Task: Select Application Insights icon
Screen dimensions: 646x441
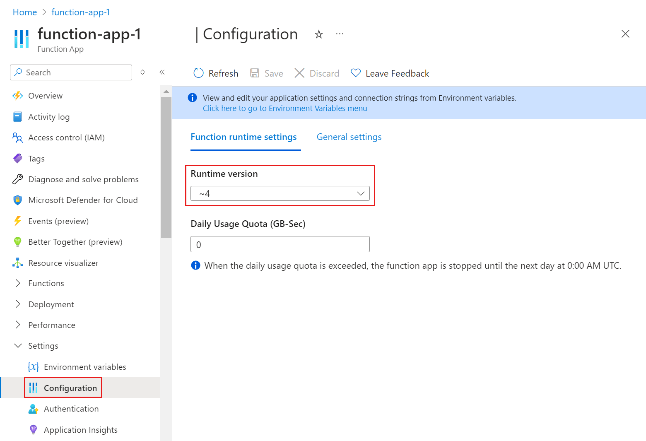Action: [33, 429]
